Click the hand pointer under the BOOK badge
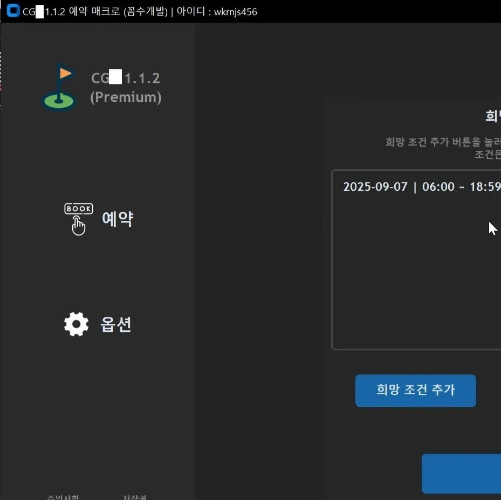This screenshot has width=501, height=500. pos(78,225)
